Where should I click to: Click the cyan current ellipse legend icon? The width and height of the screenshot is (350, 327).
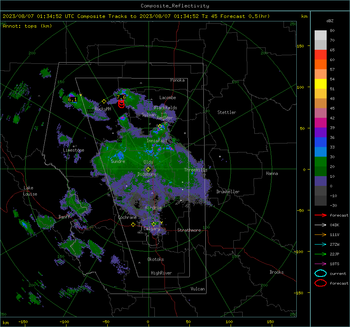point(320,273)
